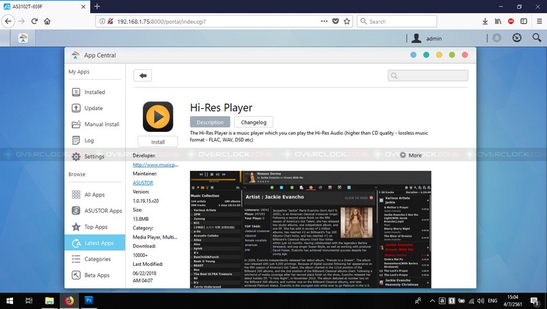The height and width of the screenshot is (309, 547).
Task: Click the Pocket save icon
Action: click(336, 21)
